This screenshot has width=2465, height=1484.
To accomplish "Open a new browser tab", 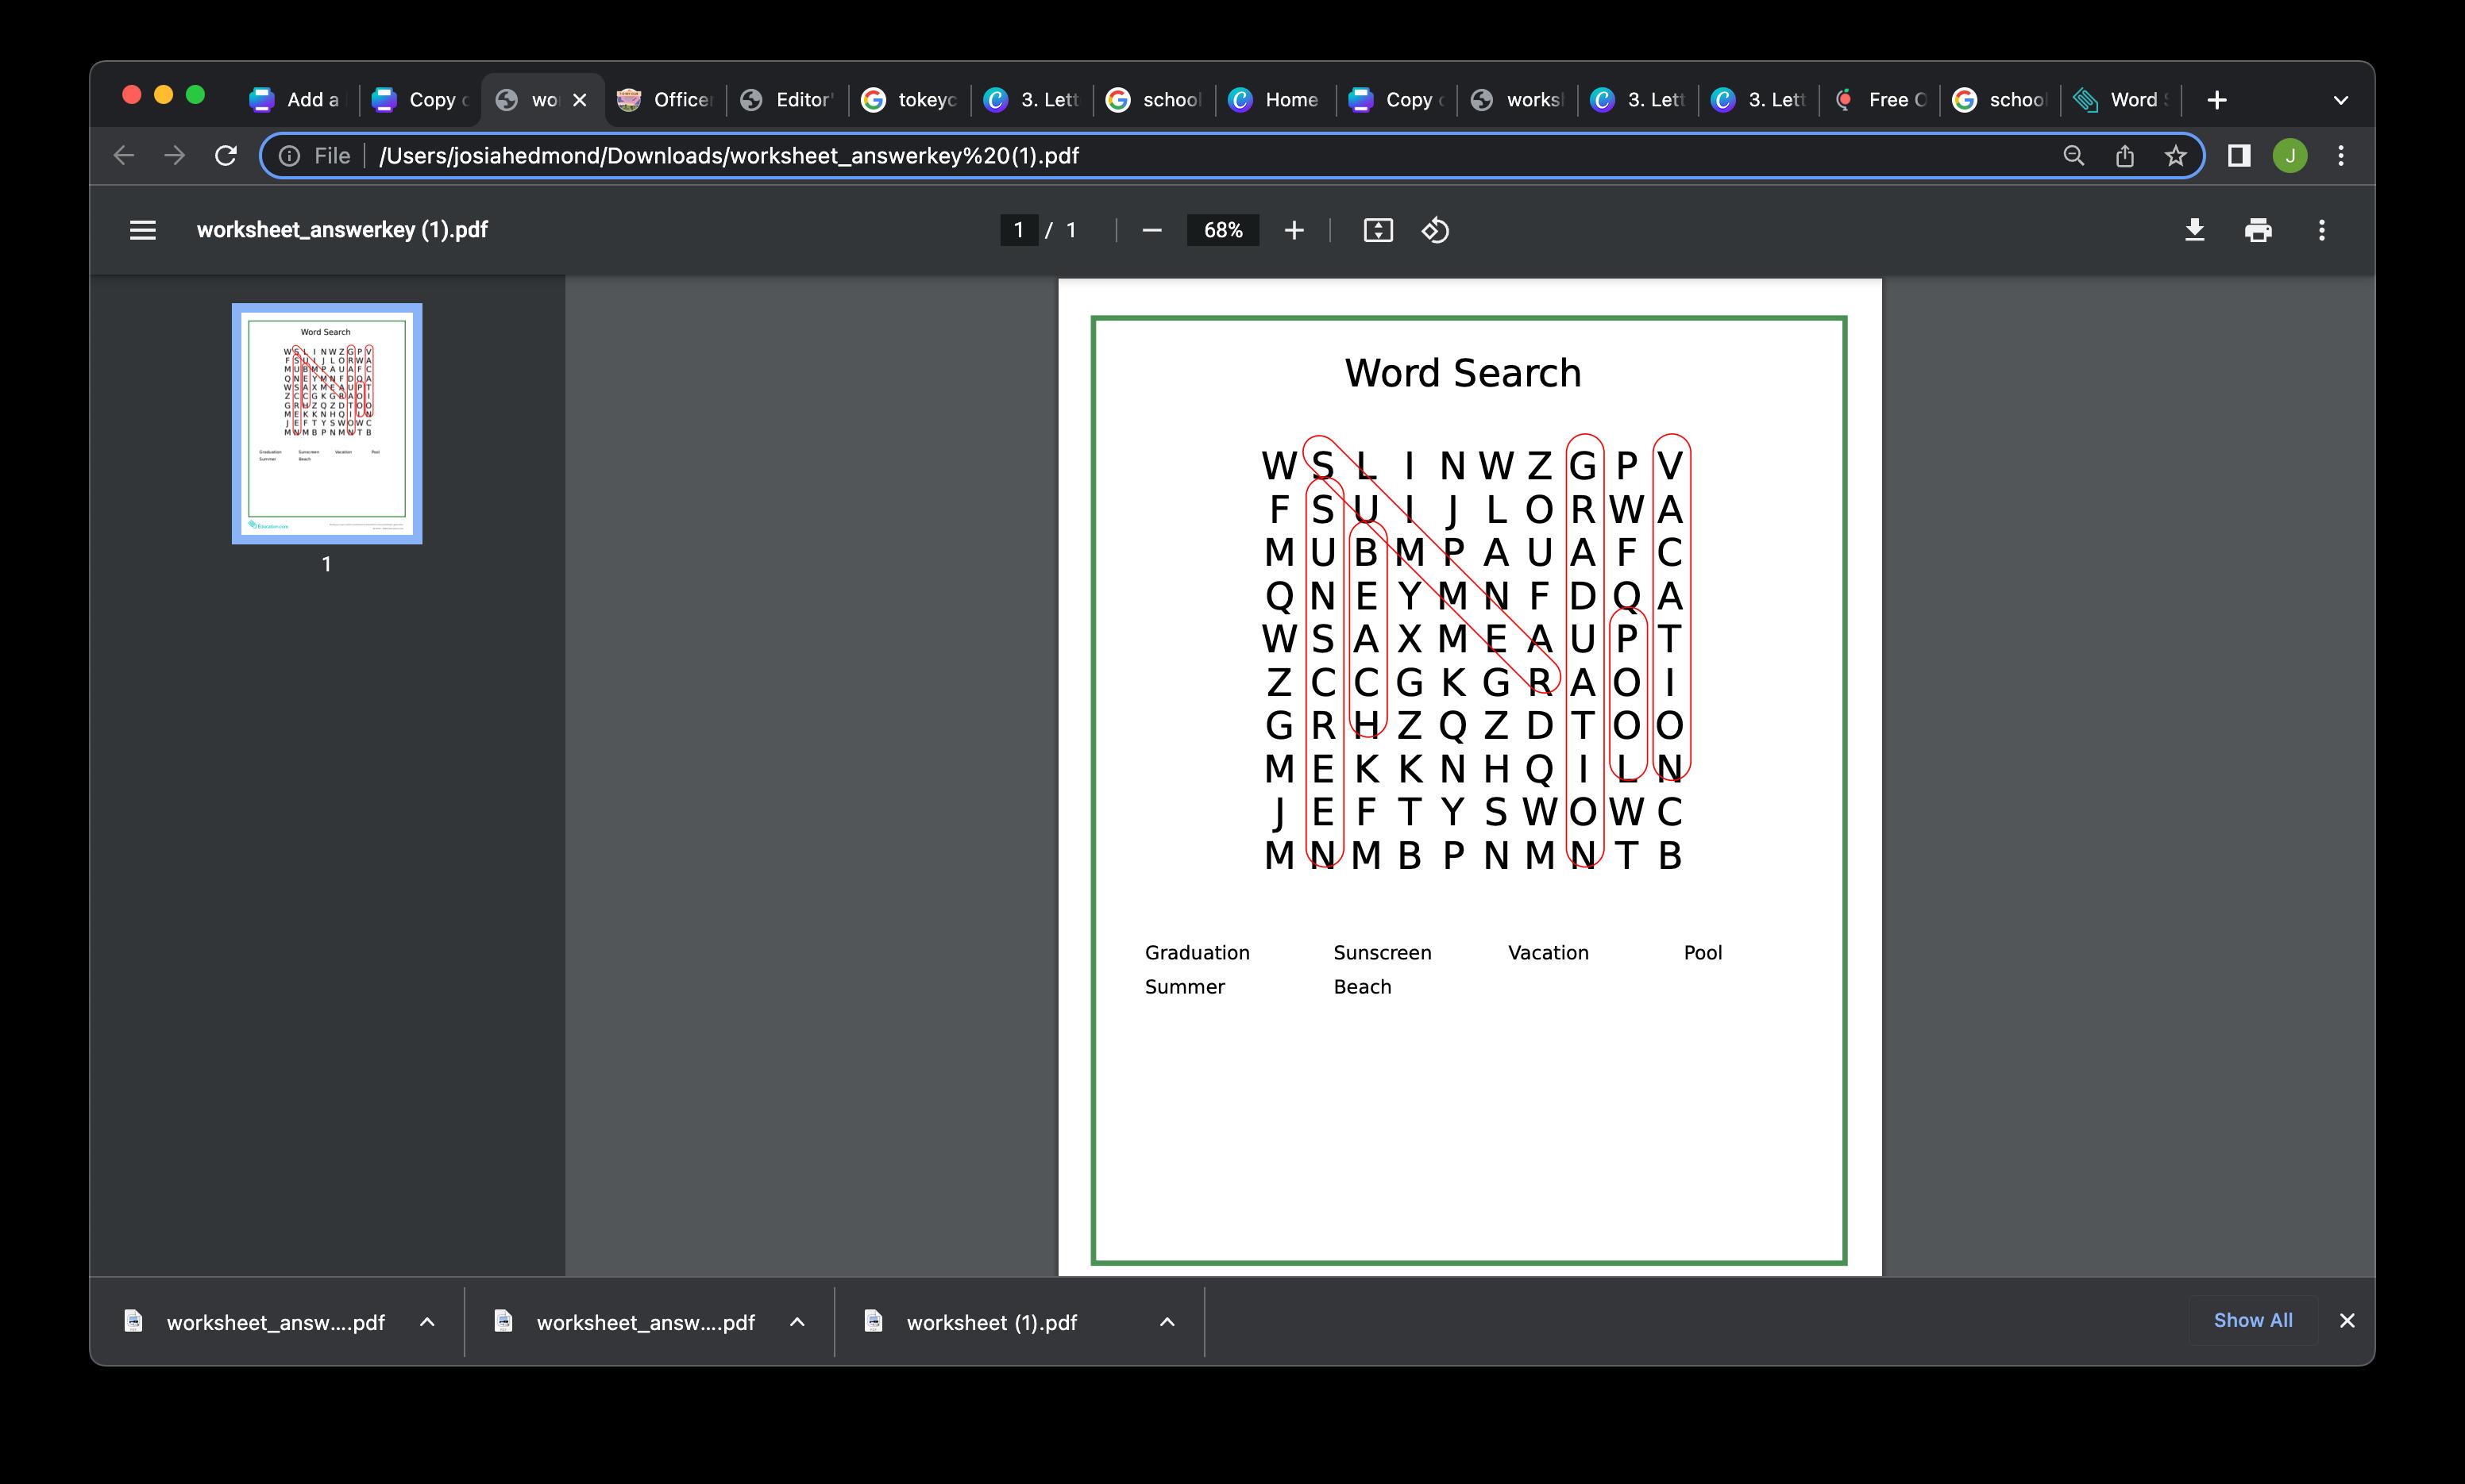I will (x=2217, y=100).
